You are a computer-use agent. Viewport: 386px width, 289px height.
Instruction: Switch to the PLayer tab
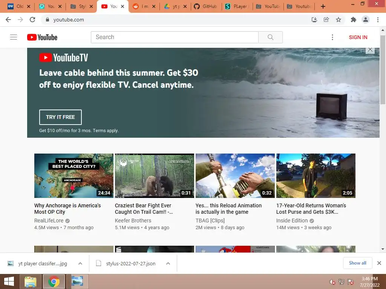tap(237, 6)
